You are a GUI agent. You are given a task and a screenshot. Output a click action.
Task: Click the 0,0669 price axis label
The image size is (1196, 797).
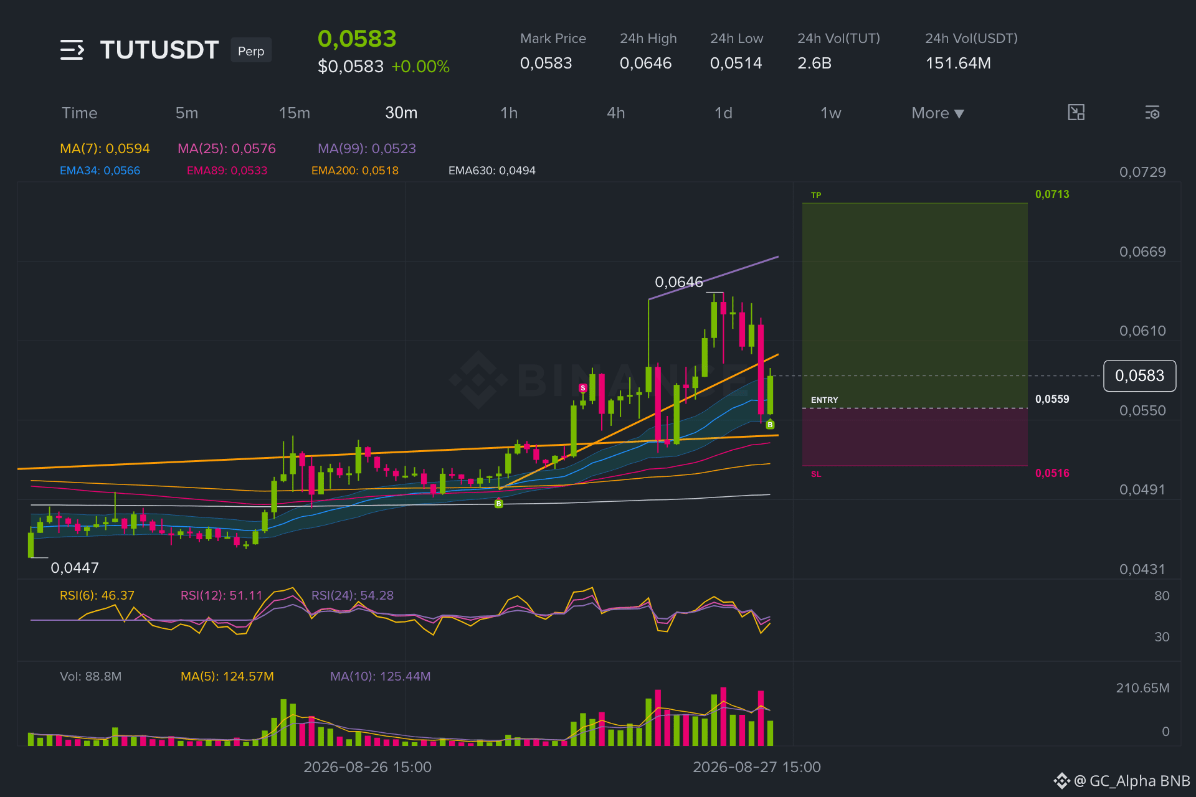1142,252
